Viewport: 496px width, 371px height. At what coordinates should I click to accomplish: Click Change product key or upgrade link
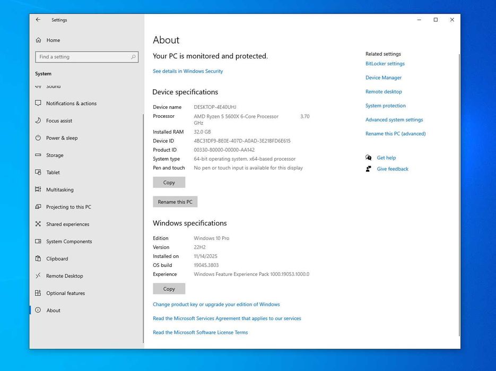click(x=216, y=304)
